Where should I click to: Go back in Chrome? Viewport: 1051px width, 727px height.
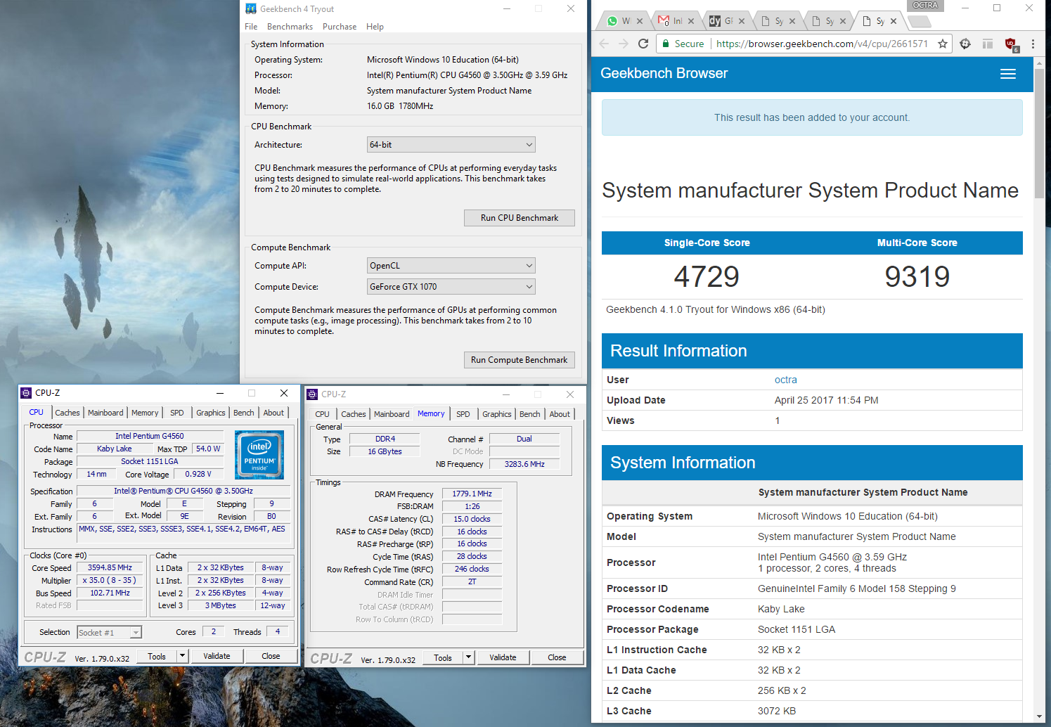[604, 44]
